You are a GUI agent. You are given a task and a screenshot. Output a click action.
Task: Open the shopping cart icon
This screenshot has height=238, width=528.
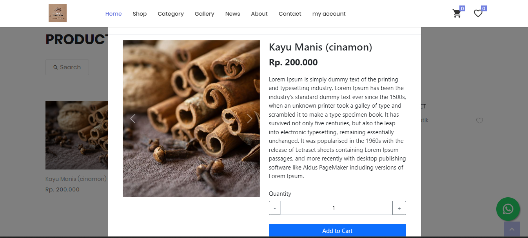(x=457, y=14)
